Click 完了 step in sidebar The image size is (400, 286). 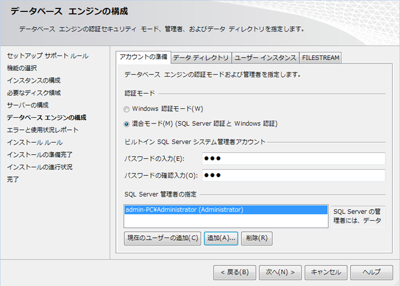click(13, 180)
